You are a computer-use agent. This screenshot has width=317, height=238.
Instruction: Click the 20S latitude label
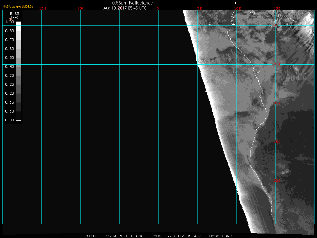[277, 181]
